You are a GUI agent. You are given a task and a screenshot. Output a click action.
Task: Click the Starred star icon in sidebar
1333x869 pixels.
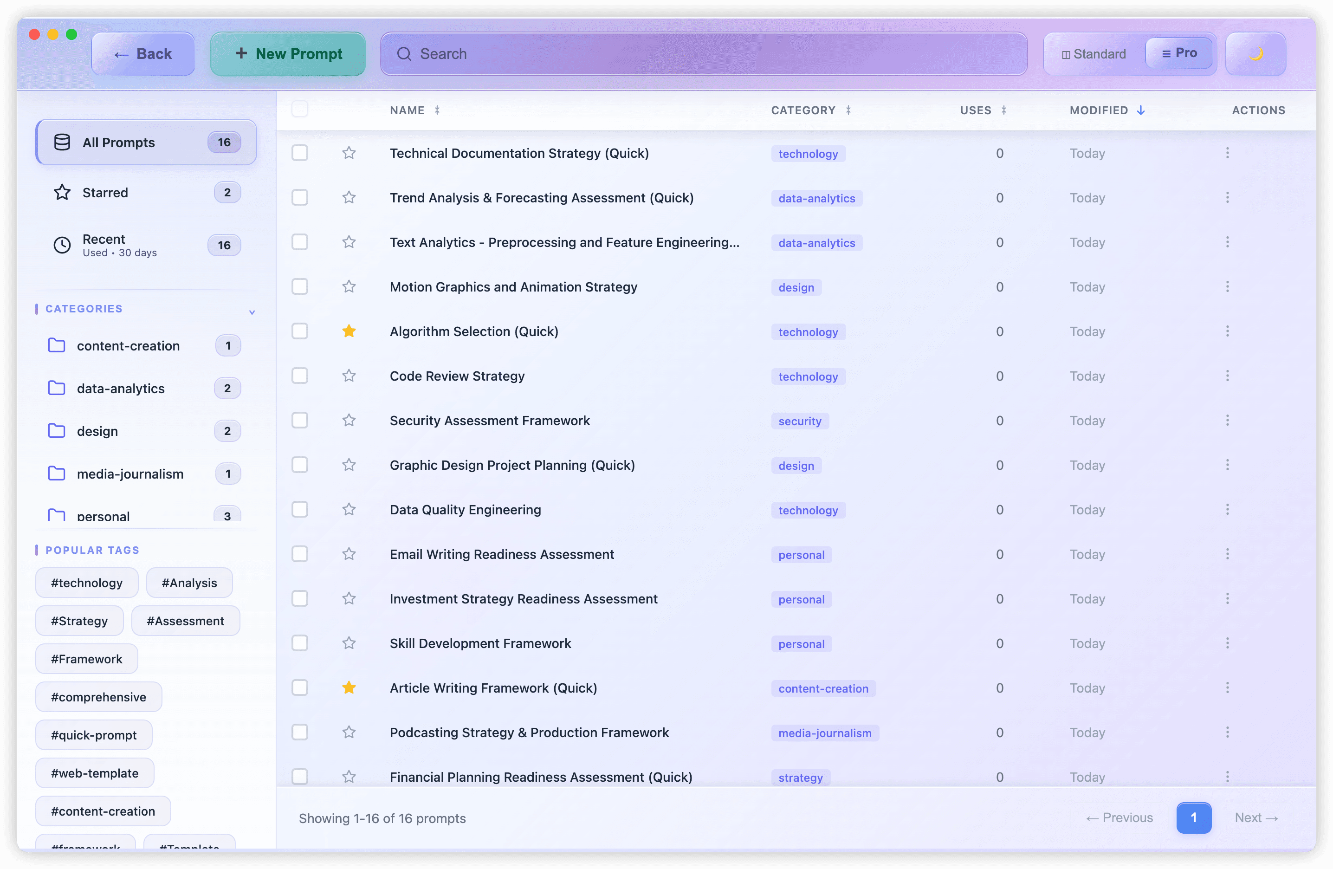(x=62, y=192)
